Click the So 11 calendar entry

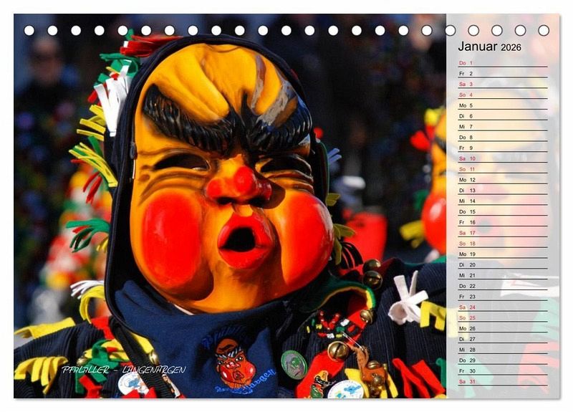pos(502,169)
